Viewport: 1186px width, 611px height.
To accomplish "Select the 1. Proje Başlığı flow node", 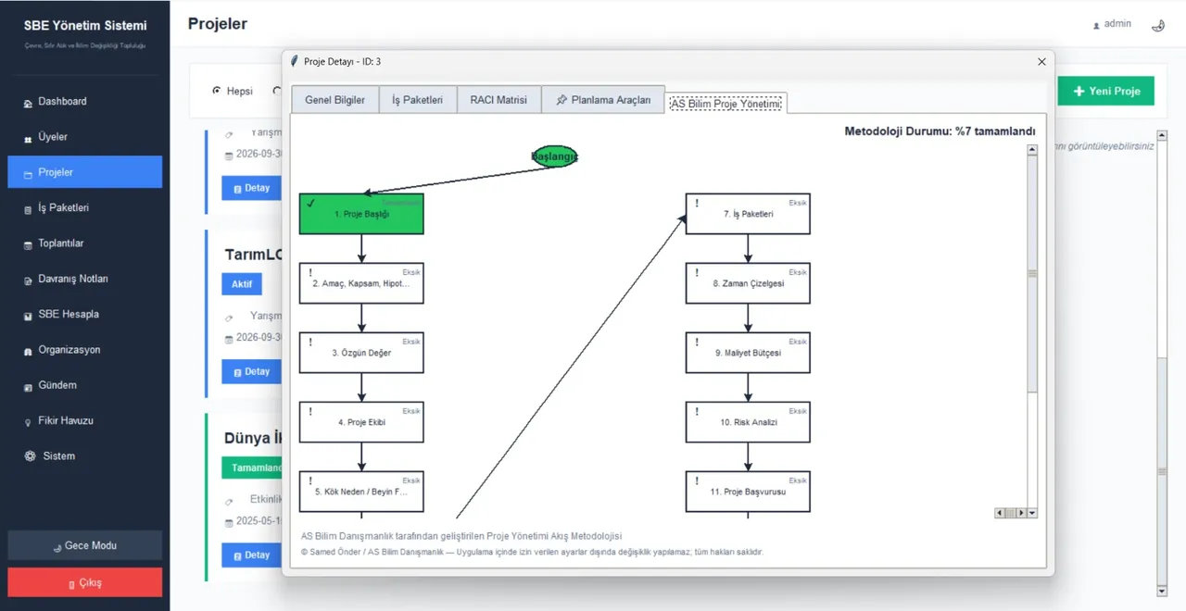I will (x=361, y=214).
